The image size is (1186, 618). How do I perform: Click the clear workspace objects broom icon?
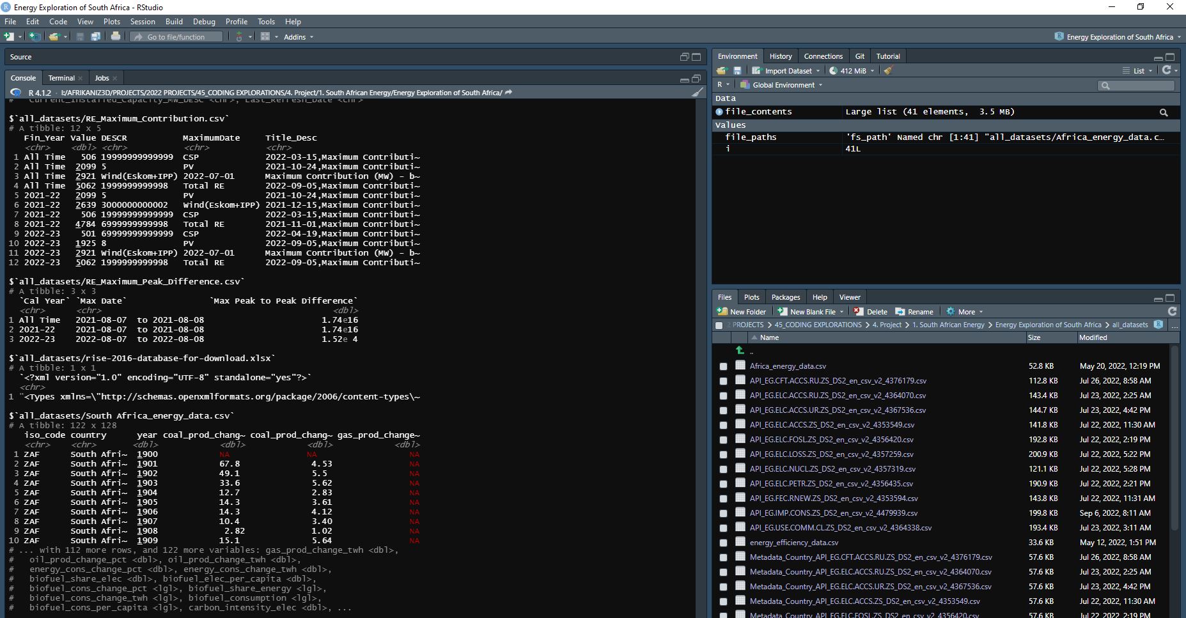click(888, 71)
